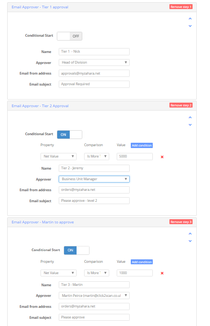The width and height of the screenshot is (210, 326).
Task: Turn off Conditional Start for Tier 2
Action: (69, 134)
